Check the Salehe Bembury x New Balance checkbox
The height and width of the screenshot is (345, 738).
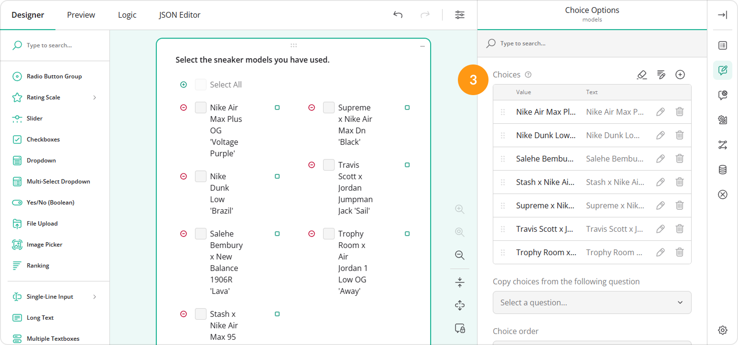tap(201, 234)
